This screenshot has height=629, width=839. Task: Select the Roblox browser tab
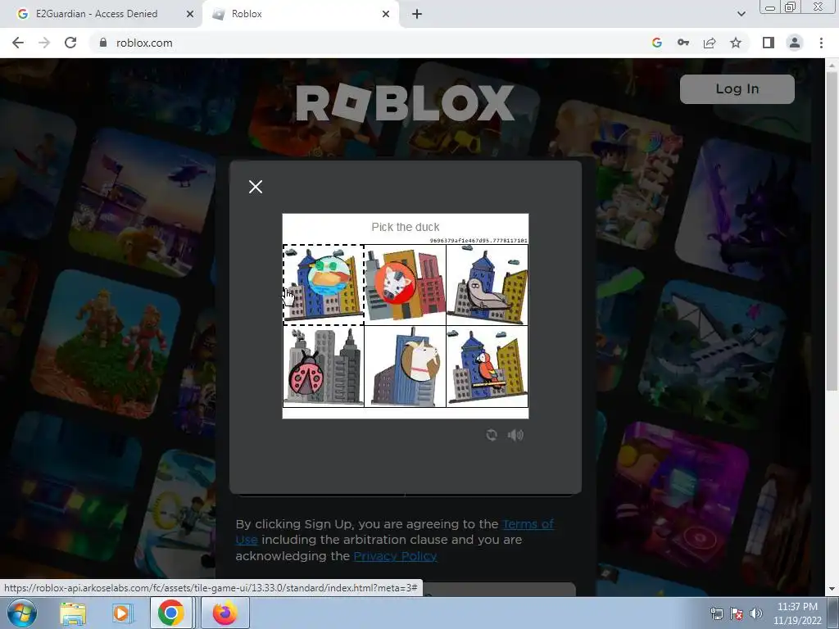point(300,14)
